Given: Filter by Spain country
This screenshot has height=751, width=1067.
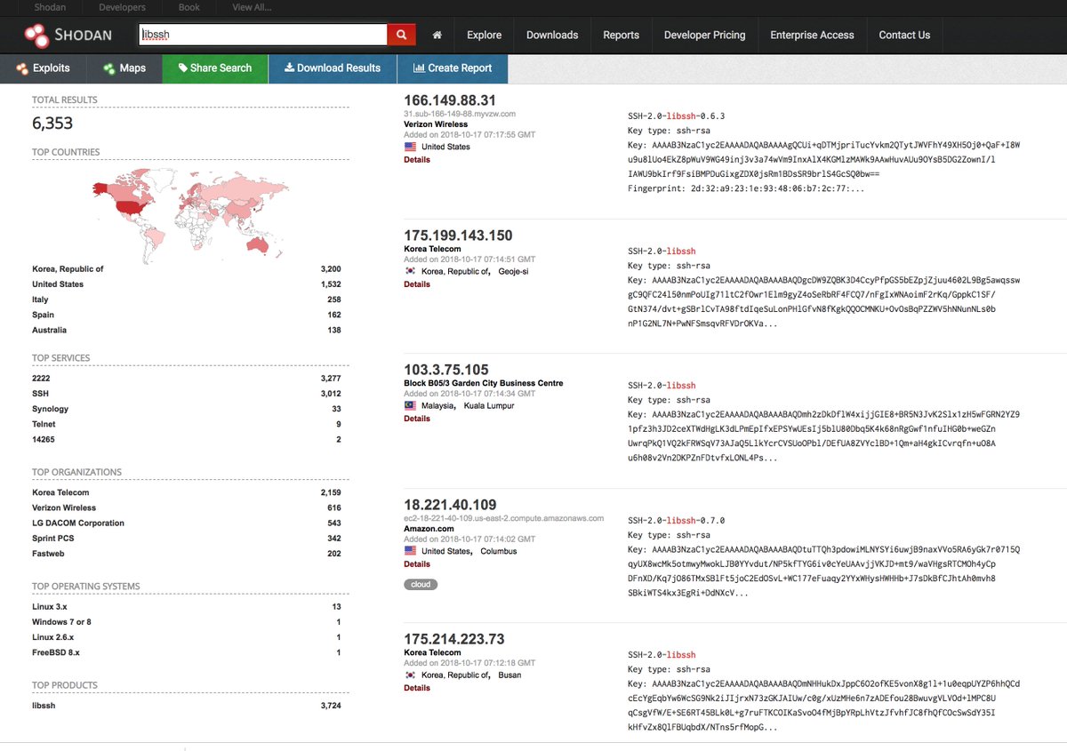Looking at the screenshot, I should coord(43,315).
